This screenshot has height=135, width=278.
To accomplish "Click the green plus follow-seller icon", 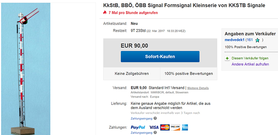I will [227, 58].
